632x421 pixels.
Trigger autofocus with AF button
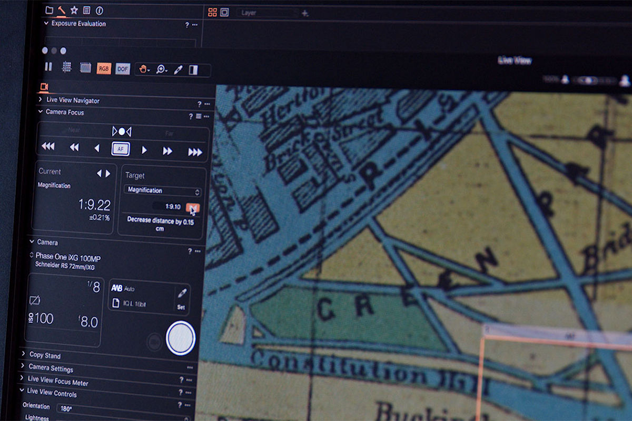[x=121, y=149]
